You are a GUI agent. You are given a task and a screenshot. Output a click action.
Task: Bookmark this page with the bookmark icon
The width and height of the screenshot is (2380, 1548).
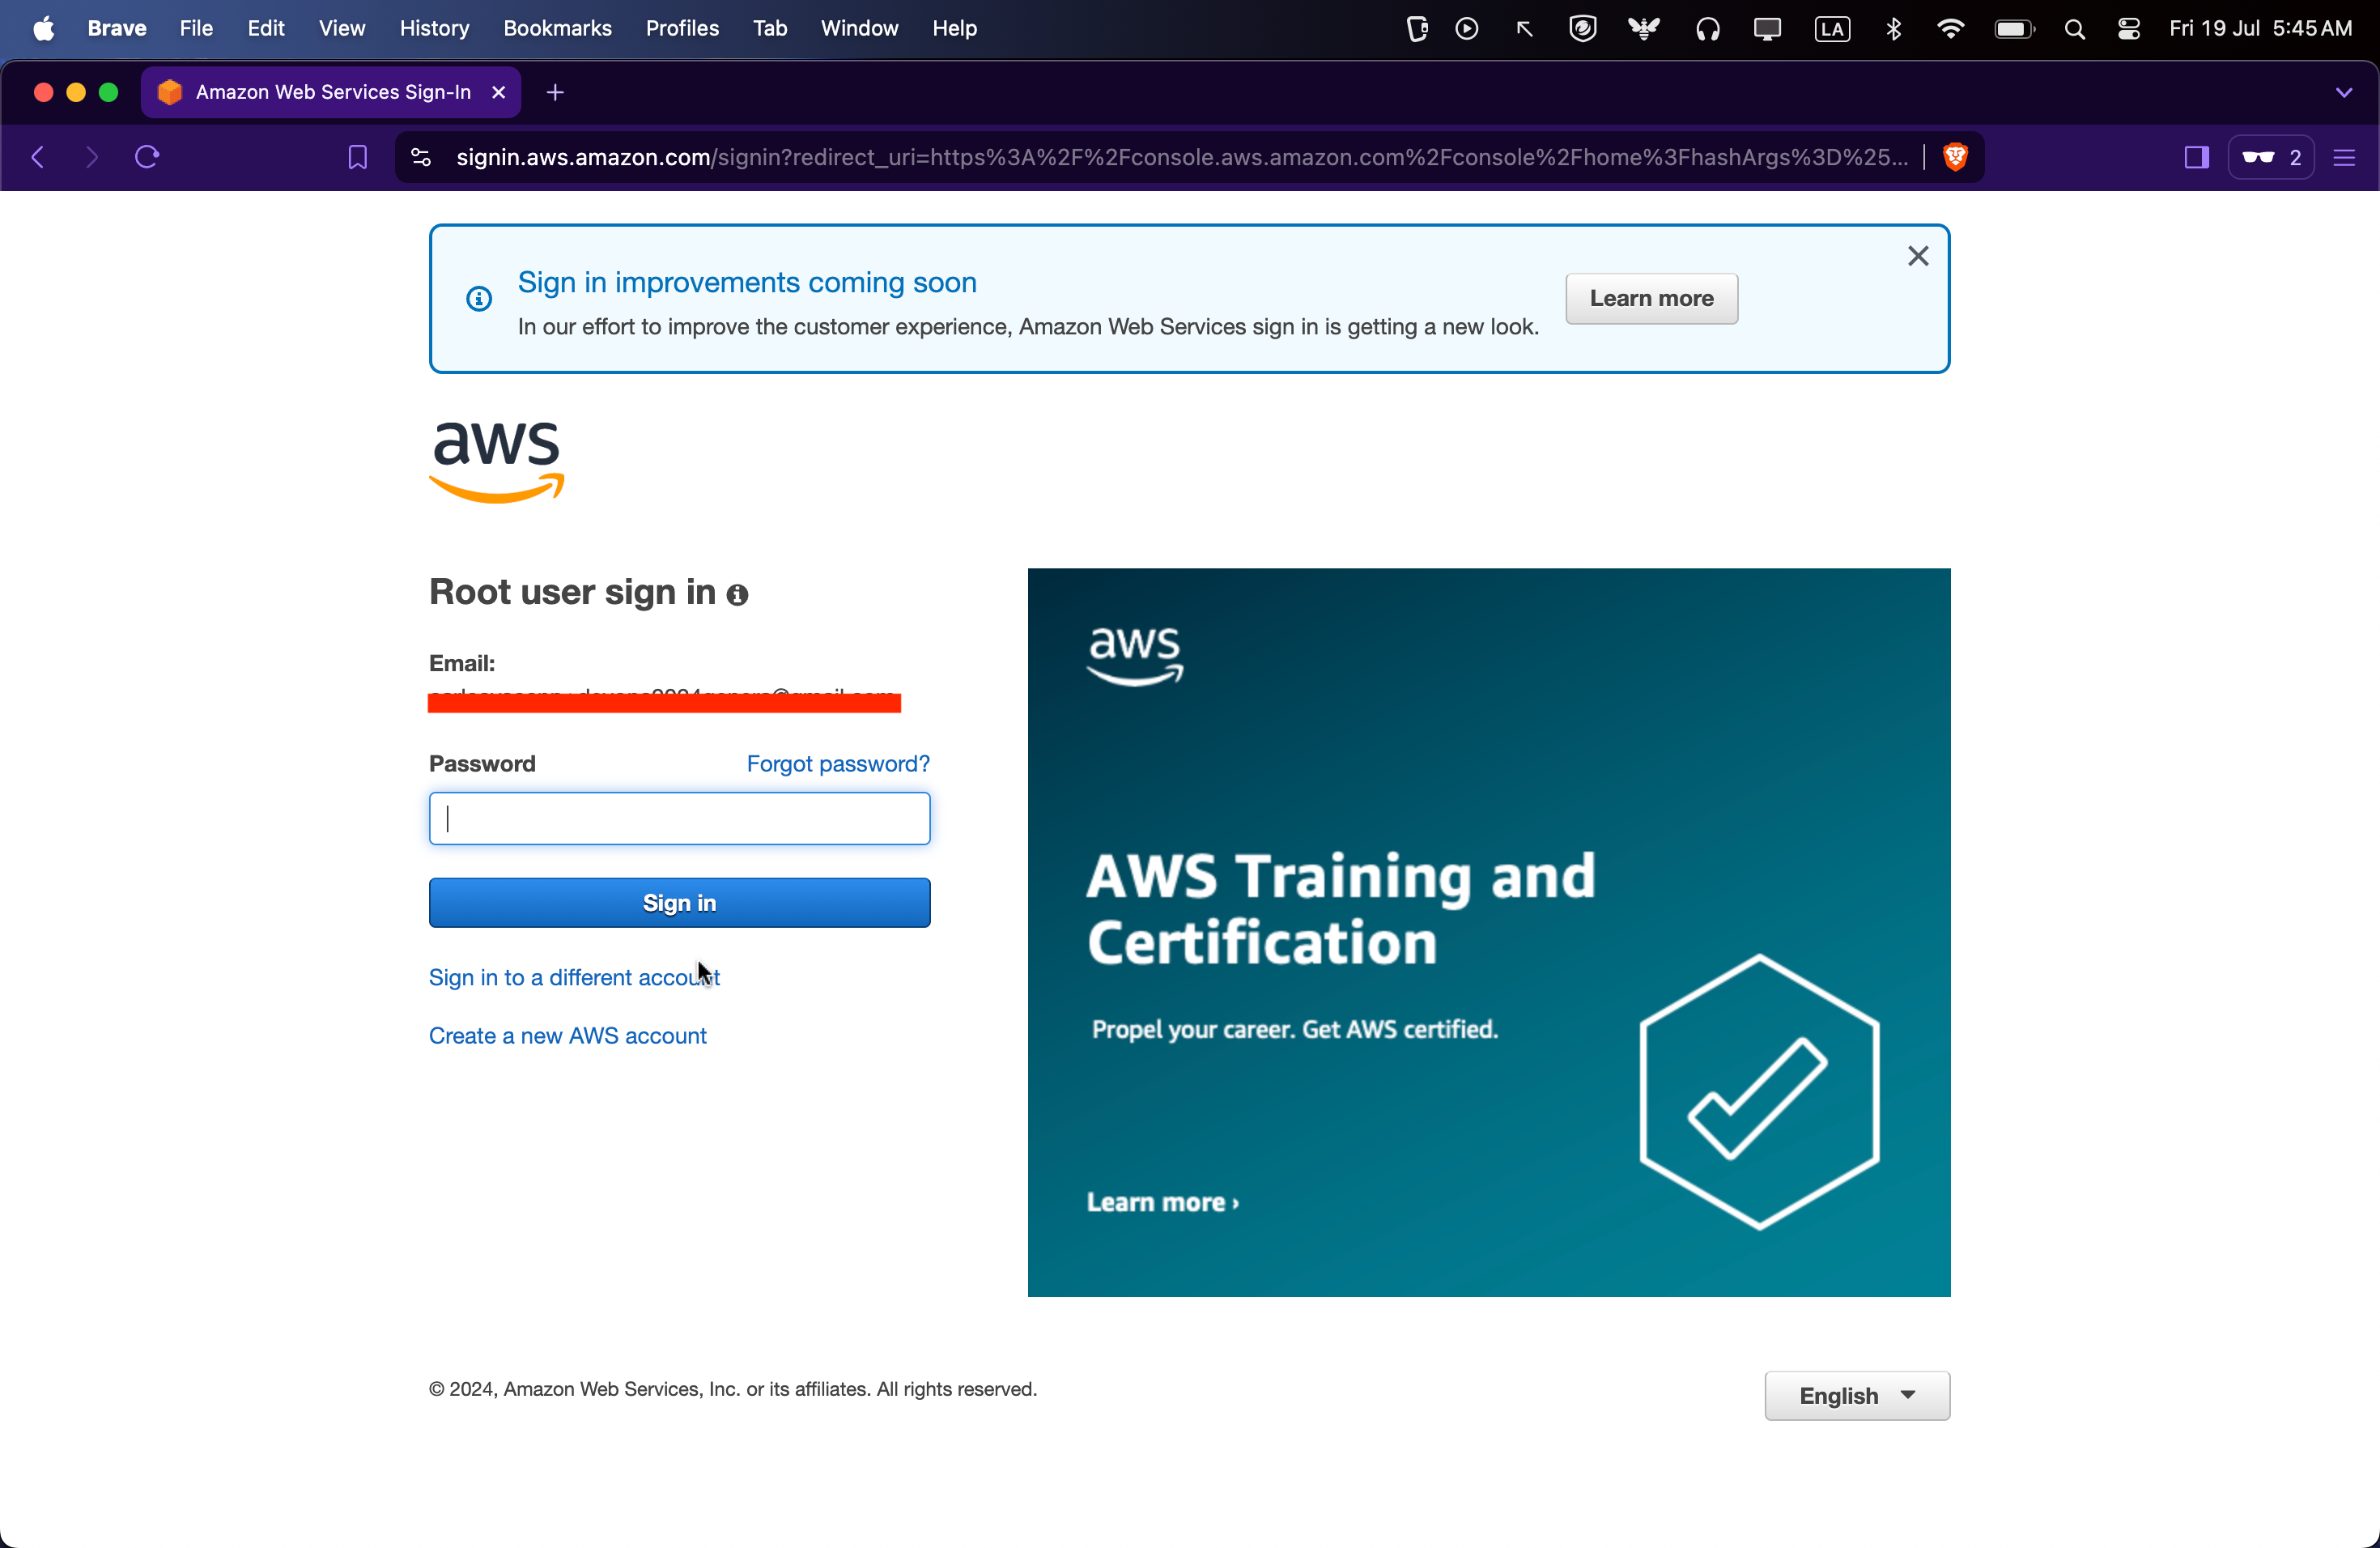tap(357, 157)
